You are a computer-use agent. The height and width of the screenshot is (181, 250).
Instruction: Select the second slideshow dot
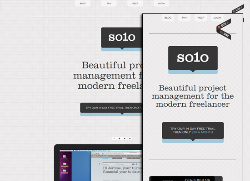(120, 138)
